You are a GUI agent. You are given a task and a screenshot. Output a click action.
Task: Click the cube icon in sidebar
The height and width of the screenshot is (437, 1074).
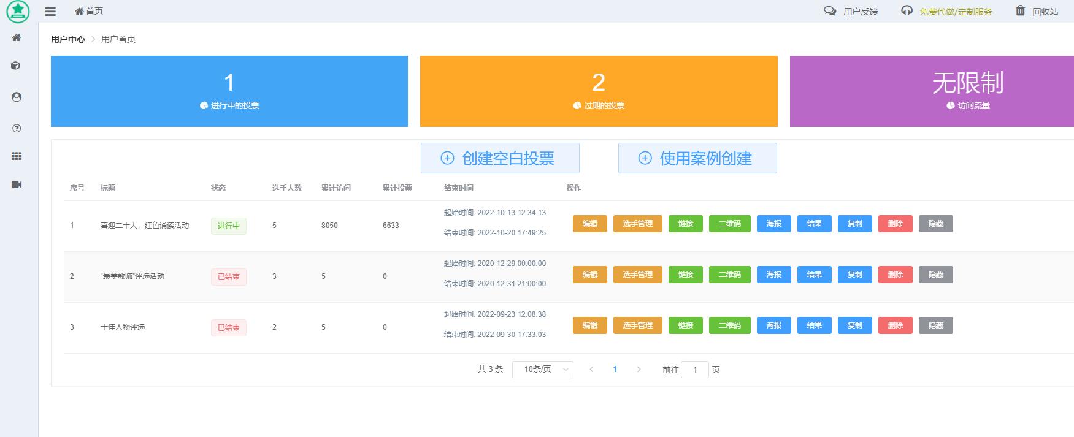(17, 66)
